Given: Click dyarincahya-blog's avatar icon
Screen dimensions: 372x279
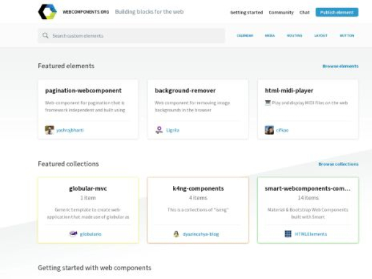Looking at the screenshot, I should tap(176, 234).
